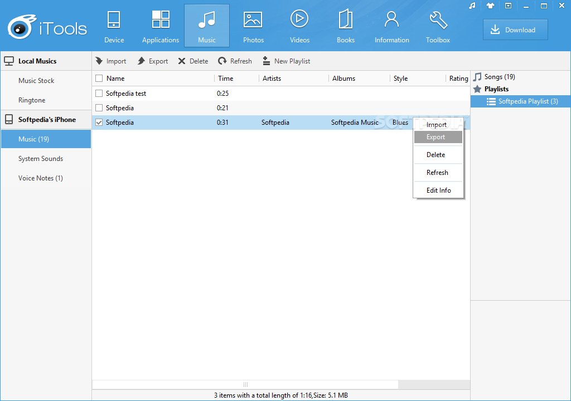Select Local Musics in the sidebar

[x=46, y=61]
